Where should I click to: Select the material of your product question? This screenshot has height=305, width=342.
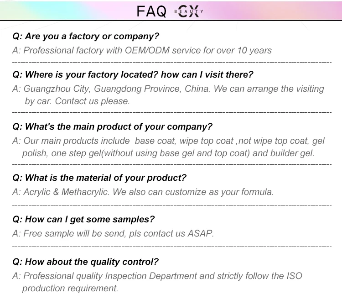[99, 178]
